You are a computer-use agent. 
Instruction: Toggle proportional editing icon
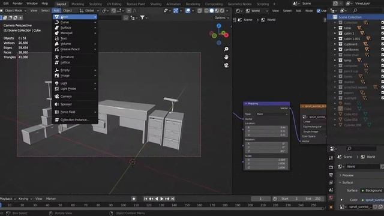[128, 11]
